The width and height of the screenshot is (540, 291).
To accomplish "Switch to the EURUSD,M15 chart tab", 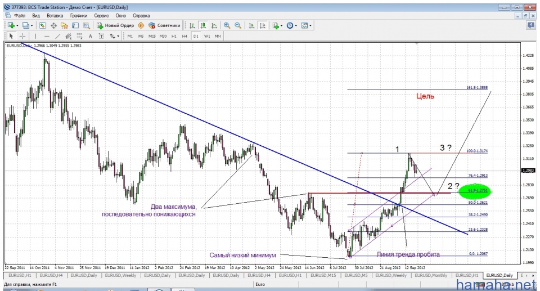I will (323, 275).
